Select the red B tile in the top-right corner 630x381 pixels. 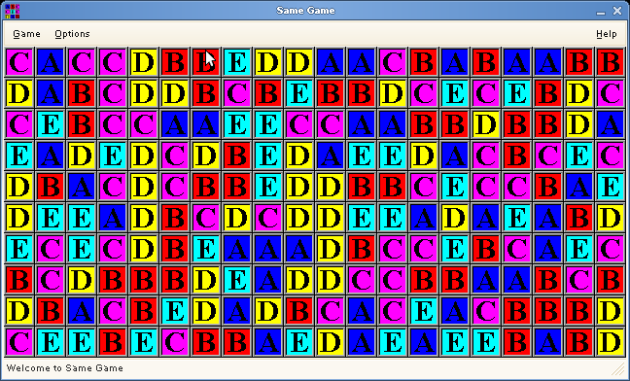pyautogui.click(x=611, y=62)
